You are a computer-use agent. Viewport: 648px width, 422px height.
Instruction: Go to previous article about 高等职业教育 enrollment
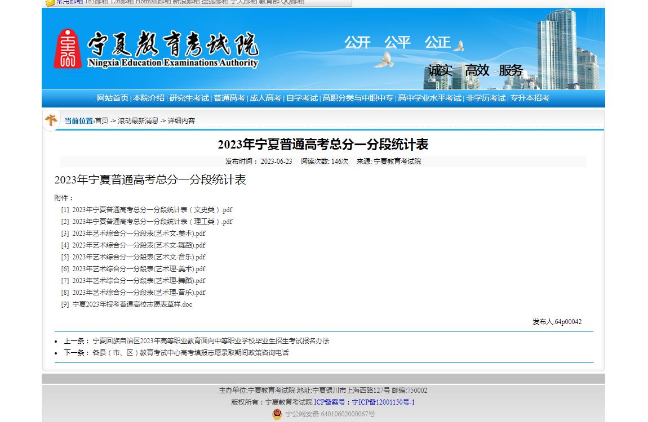(x=211, y=341)
